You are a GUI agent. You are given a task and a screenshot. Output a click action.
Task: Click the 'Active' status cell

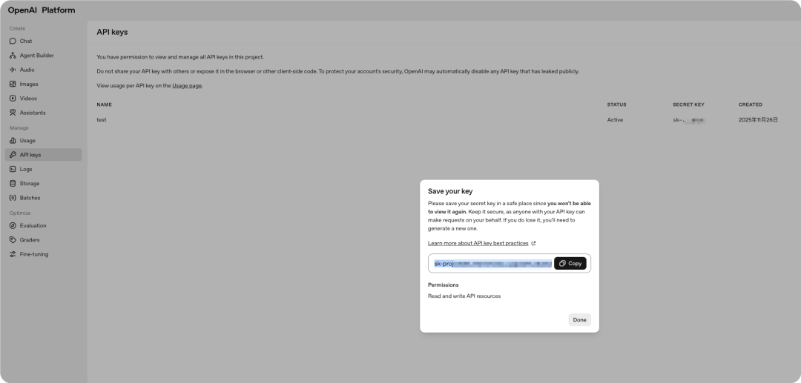click(615, 120)
